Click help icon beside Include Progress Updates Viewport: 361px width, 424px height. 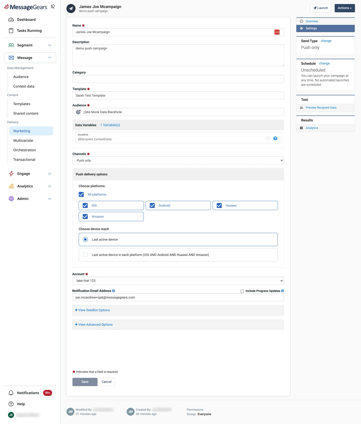[x=283, y=291]
